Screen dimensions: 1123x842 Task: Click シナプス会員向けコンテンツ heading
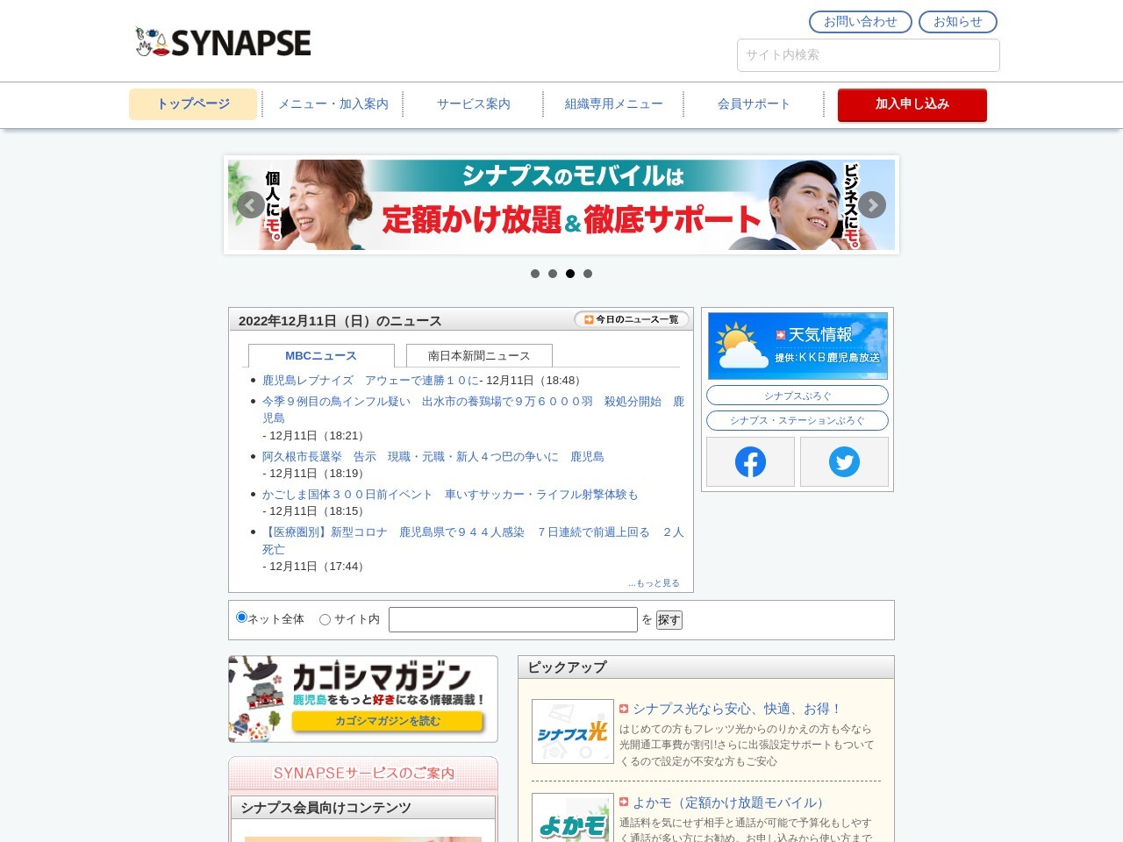[x=325, y=808]
